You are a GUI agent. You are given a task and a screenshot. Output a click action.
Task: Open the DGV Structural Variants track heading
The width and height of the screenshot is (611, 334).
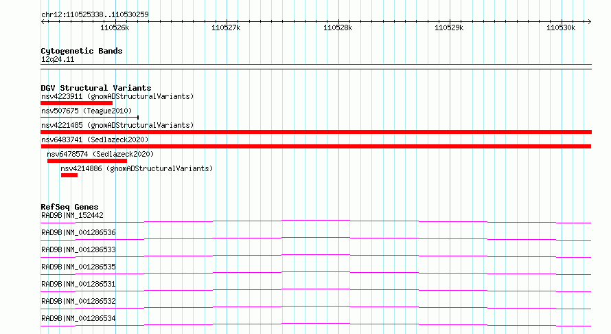pos(96,88)
